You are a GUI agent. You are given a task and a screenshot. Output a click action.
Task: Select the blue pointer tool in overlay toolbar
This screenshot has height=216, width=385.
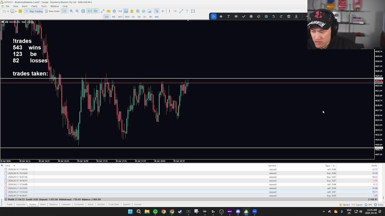tap(214, 16)
